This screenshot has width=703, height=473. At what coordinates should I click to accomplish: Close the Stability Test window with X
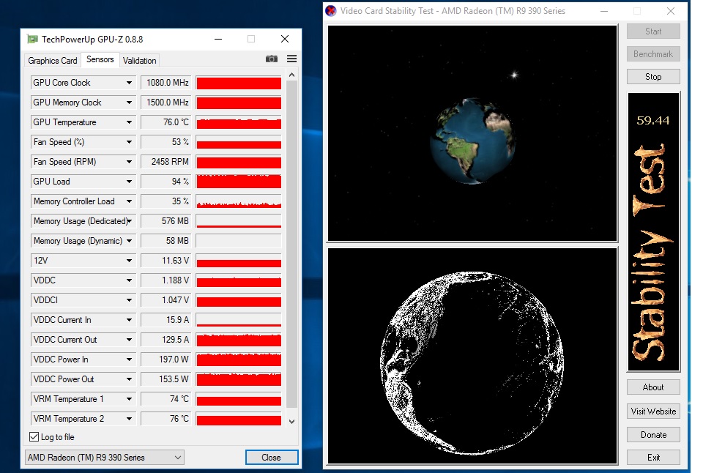tap(671, 11)
